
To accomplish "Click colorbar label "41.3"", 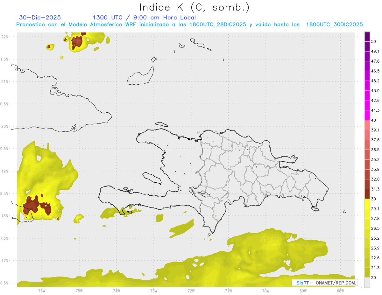I will pos(375,110).
